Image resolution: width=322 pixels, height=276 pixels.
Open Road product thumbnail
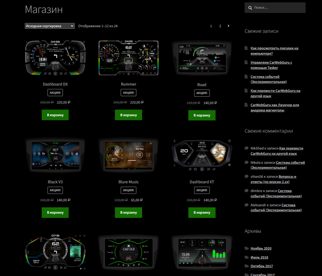[x=202, y=58]
